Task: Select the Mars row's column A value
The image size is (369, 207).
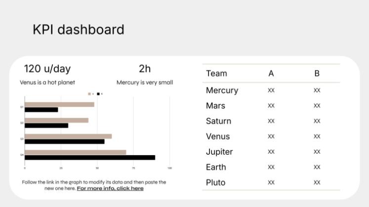Action: click(x=271, y=105)
